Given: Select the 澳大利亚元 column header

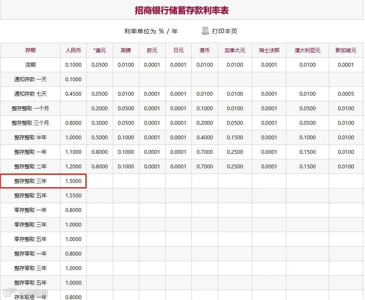Looking at the screenshot, I should pyautogui.click(x=307, y=50).
